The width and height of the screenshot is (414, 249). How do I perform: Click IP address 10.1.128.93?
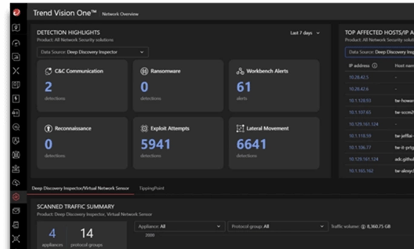click(360, 100)
